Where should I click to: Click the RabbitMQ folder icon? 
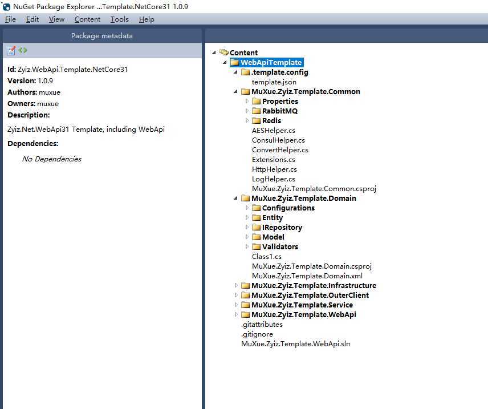click(x=256, y=111)
